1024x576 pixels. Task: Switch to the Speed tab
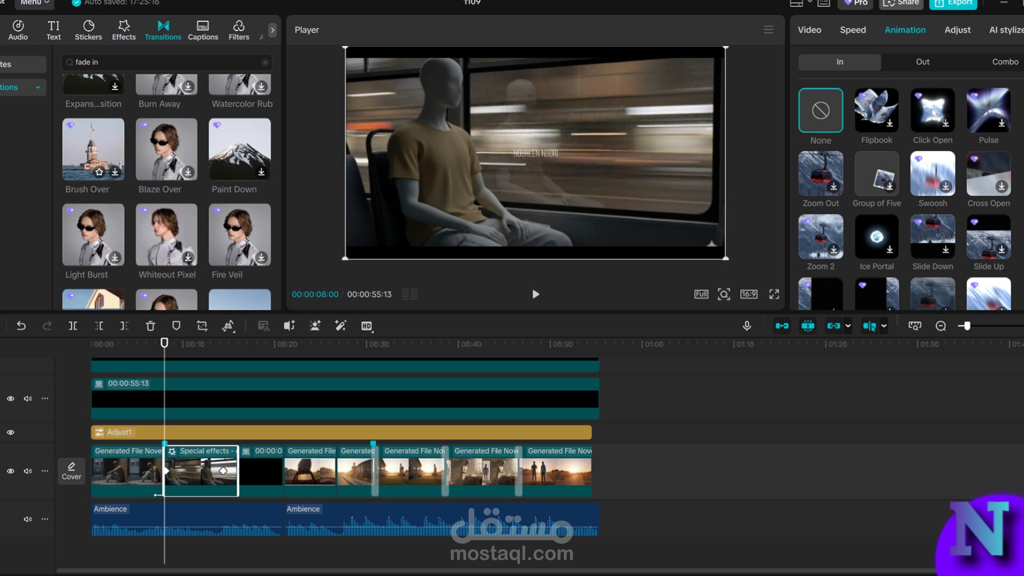853,30
